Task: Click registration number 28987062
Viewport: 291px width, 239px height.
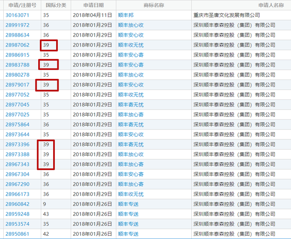Action: (x=17, y=45)
